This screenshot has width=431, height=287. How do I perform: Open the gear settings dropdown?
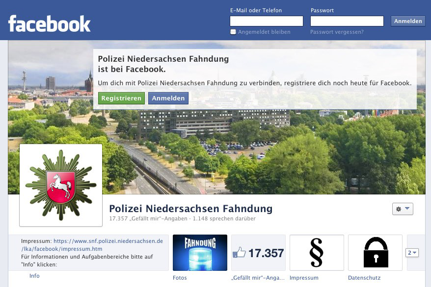(x=403, y=209)
